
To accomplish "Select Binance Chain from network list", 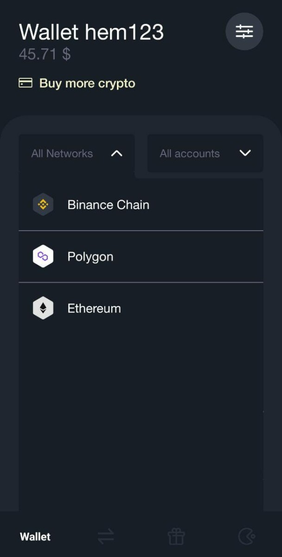I will pyautogui.click(x=141, y=205).
